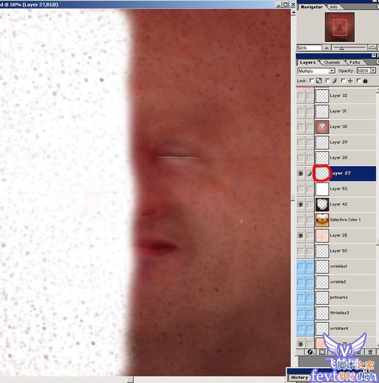379x383 pixels.
Task: Switch to the Paths tab
Action: (x=355, y=62)
